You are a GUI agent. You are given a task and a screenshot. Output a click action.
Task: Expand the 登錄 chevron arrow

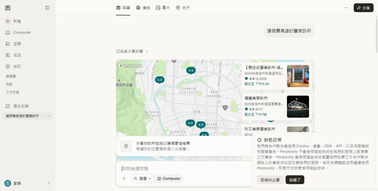click(x=49, y=183)
